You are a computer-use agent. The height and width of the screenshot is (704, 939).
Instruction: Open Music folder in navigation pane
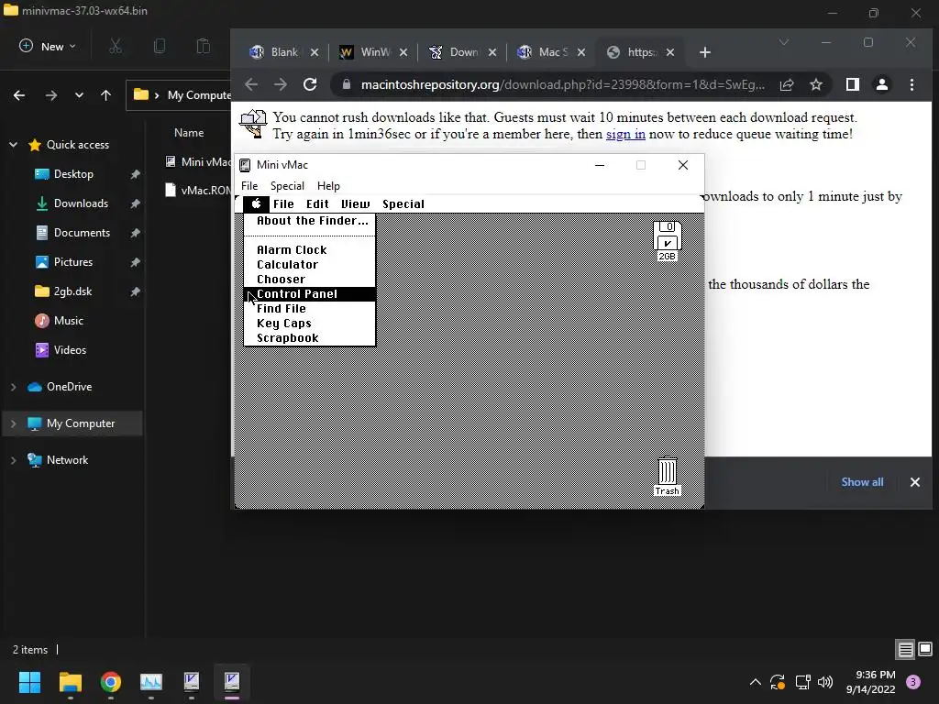point(68,321)
